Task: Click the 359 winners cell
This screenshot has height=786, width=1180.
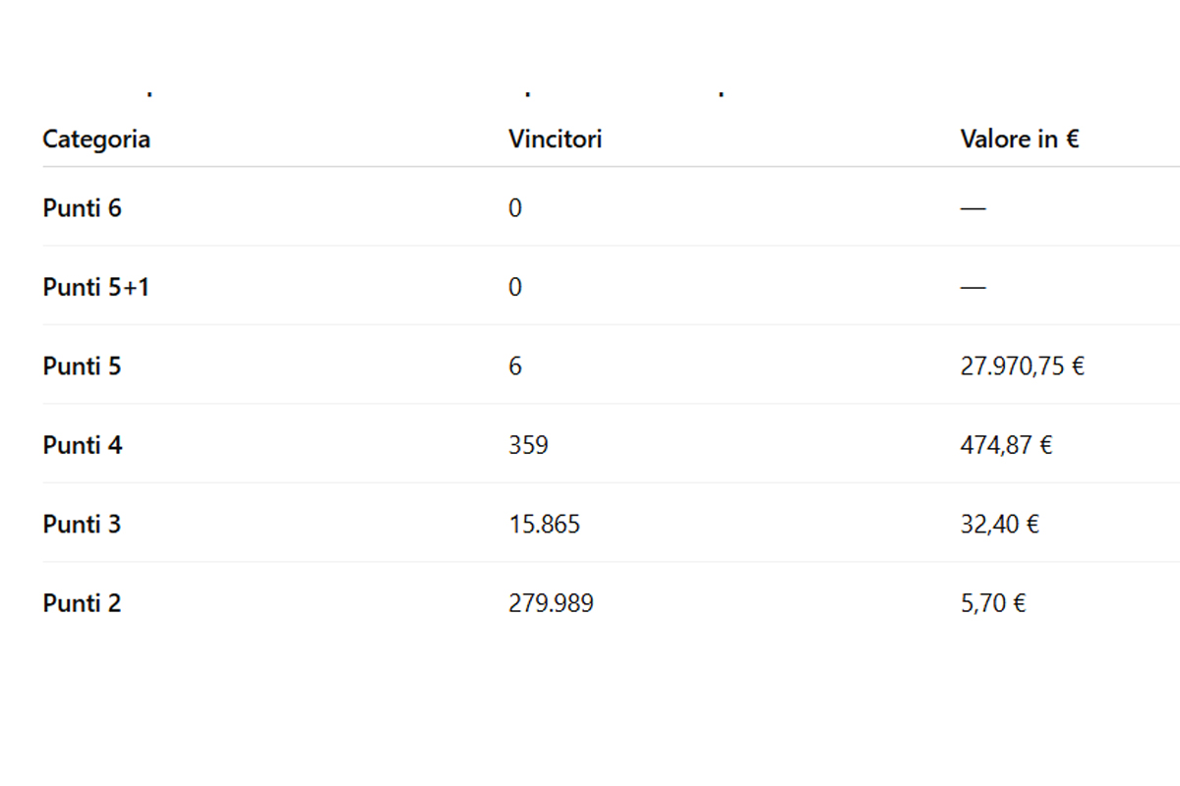Action: (528, 445)
